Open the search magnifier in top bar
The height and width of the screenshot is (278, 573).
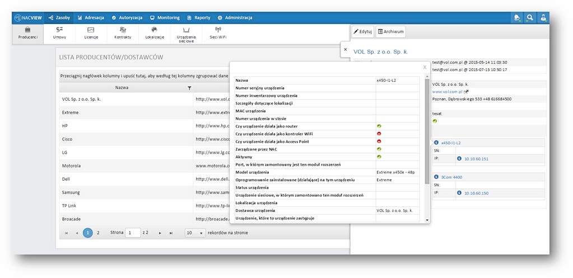(530, 17)
